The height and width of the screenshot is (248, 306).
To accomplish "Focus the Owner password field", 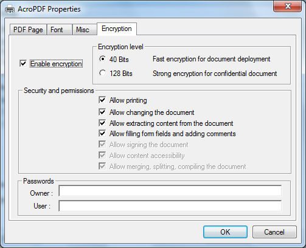I will pos(170,191).
